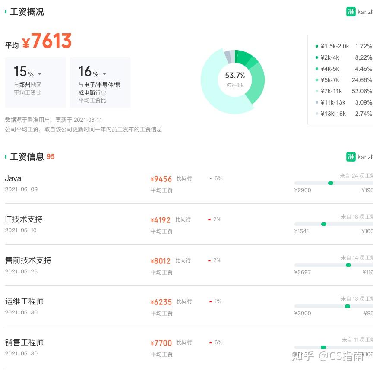Click the green marker on Java salary range bar
Image resolution: width=373 pixels, height=371 pixels.
[x=331, y=183]
